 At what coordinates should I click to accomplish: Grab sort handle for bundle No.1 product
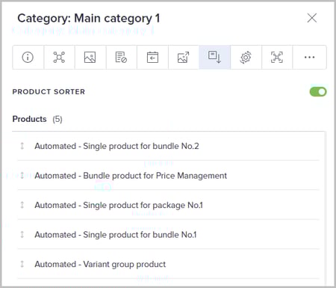[x=22, y=235]
